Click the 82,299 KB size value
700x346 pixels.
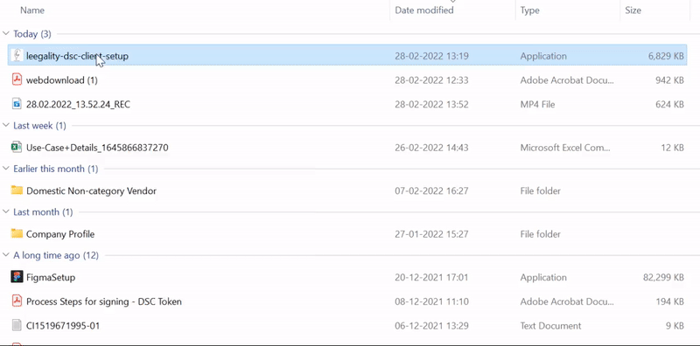pos(663,277)
